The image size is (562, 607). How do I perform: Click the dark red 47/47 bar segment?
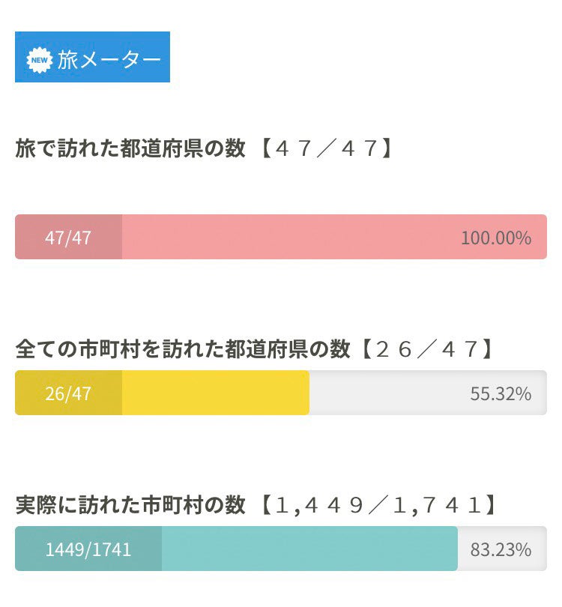point(68,238)
